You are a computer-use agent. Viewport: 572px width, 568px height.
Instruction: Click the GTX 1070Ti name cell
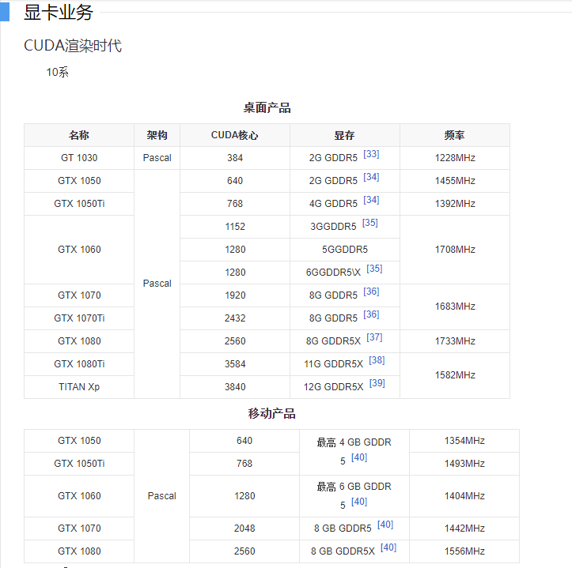pos(79,318)
